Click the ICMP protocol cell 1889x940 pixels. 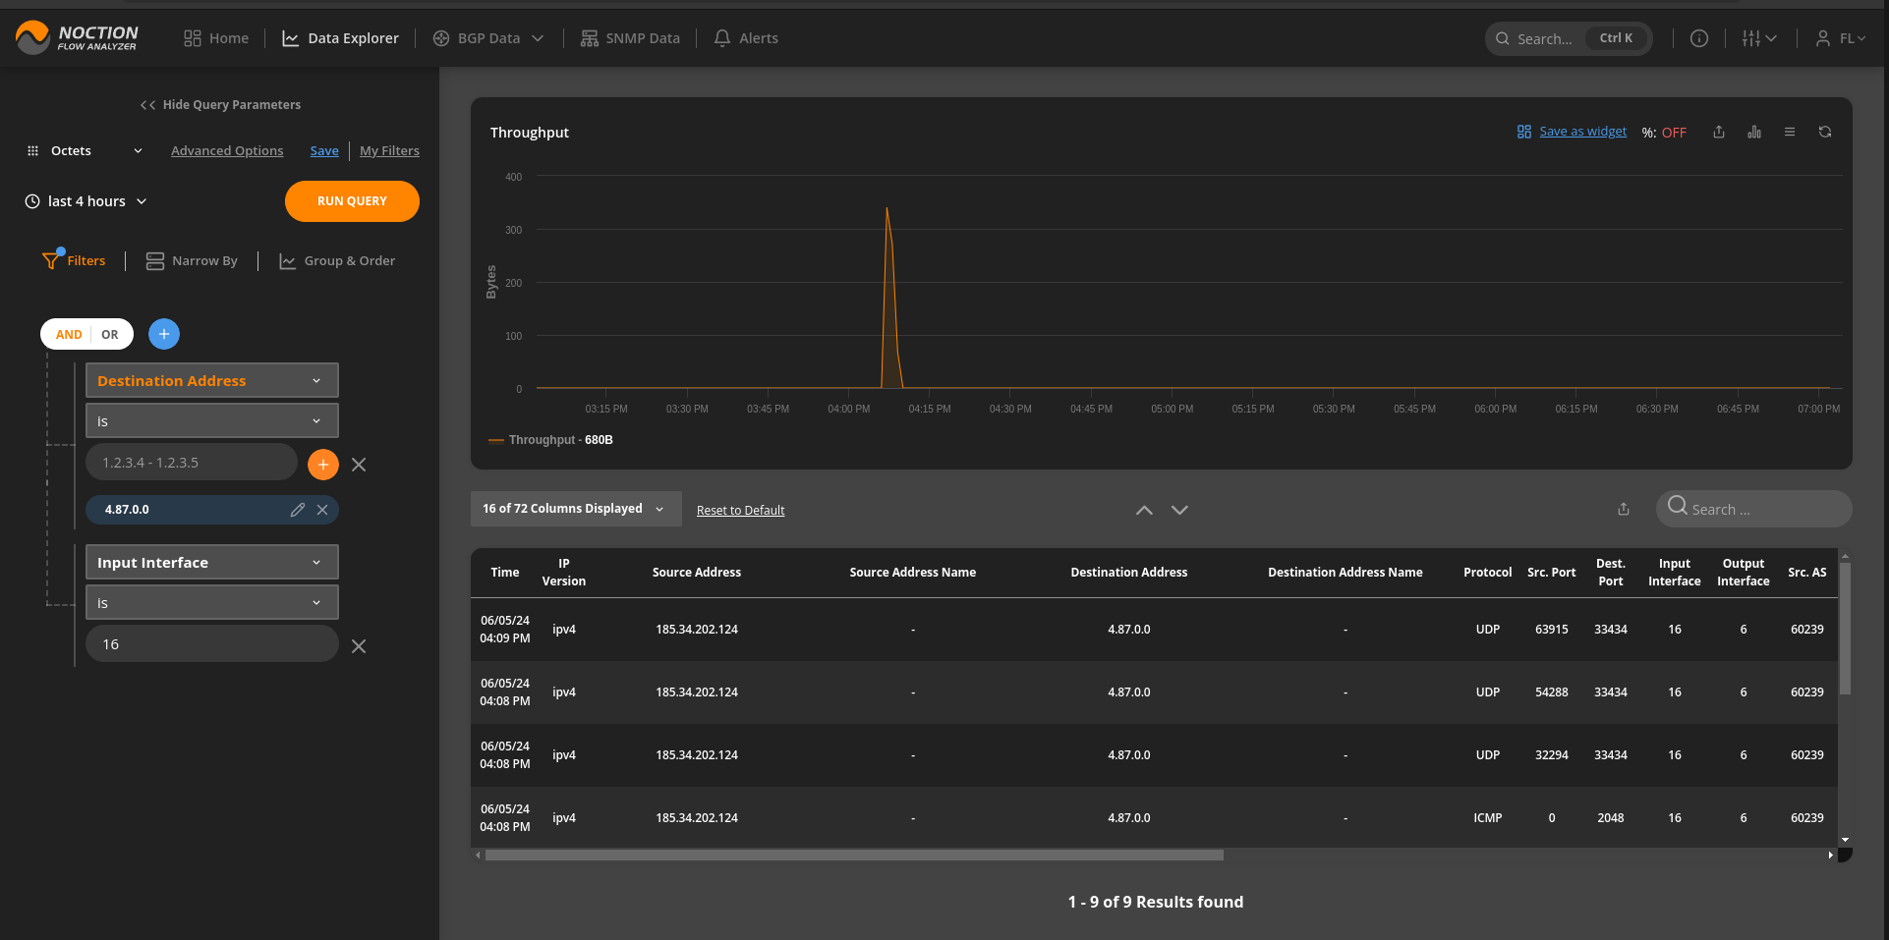tap(1488, 818)
